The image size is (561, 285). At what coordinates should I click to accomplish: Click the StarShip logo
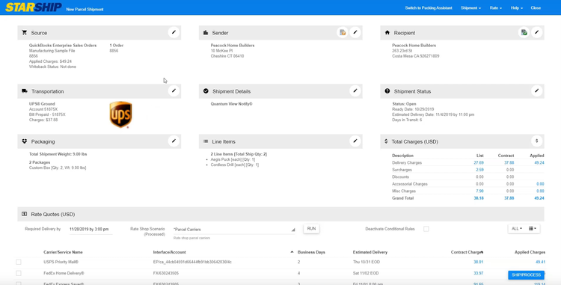coord(34,7)
